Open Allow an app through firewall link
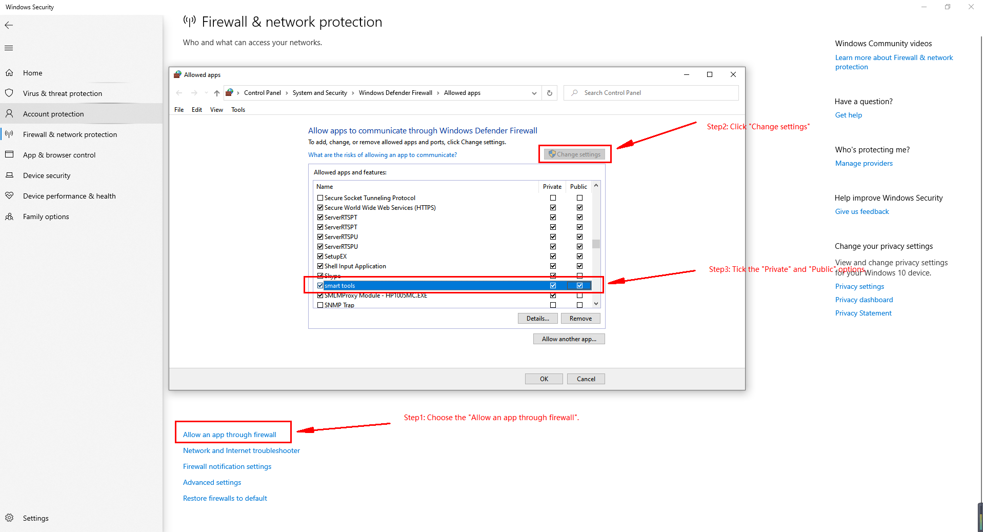 [x=230, y=435]
